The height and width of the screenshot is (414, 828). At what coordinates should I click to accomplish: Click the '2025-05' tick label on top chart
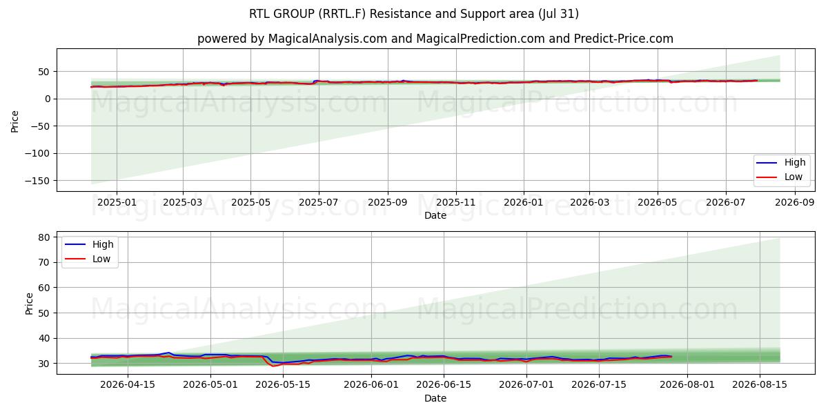point(250,201)
